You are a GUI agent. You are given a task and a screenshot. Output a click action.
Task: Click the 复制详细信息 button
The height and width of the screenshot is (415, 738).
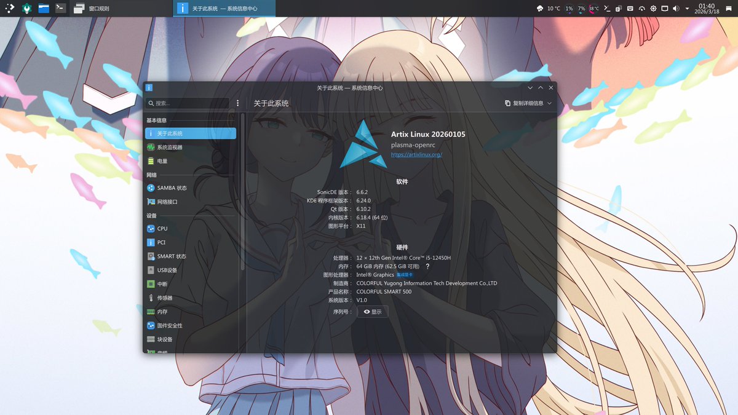(x=524, y=103)
